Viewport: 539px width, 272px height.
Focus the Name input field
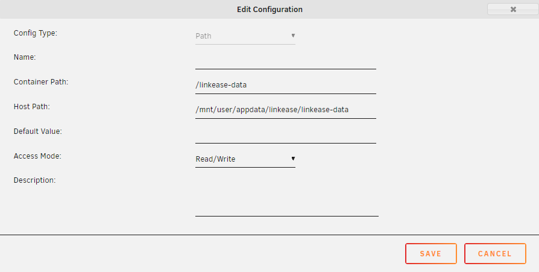(285, 61)
